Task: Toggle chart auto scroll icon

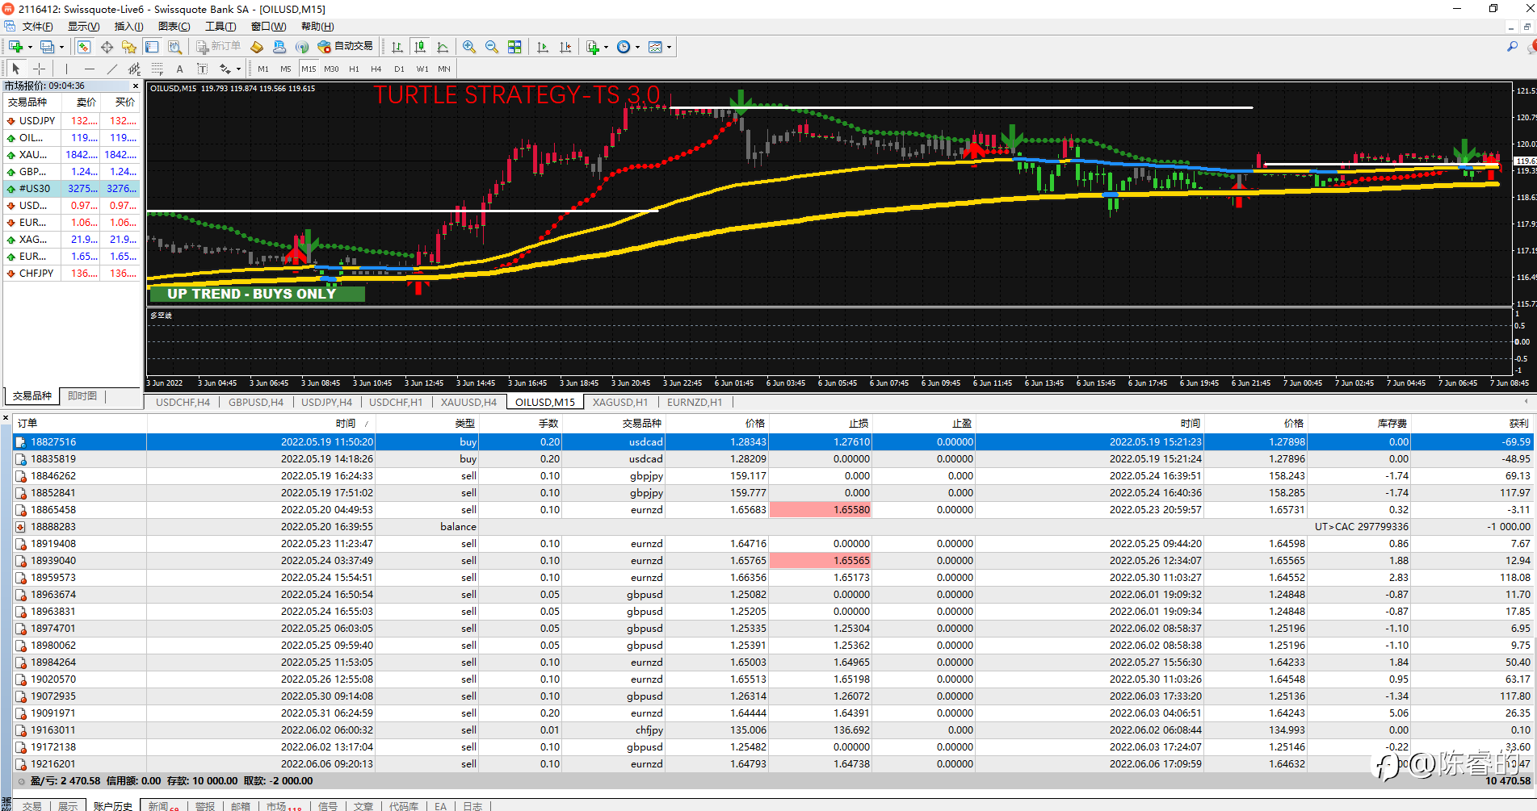Action: pos(543,47)
